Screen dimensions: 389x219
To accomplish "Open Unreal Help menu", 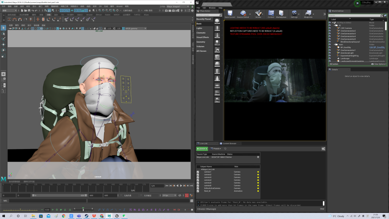I will click(220, 8).
